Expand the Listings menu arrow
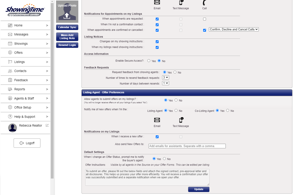This screenshot has height=195, width=293. (x=47, y=62)
